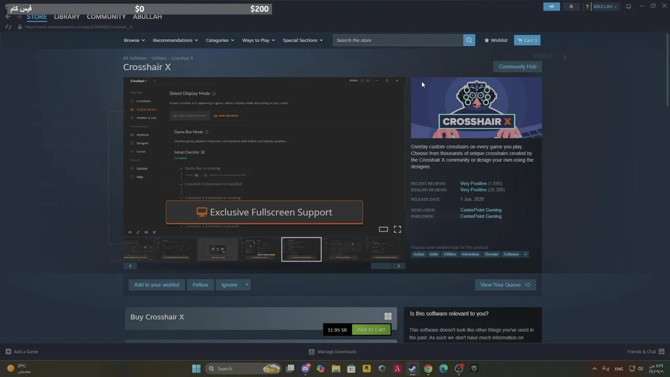Expand the Browse store menu
This screenshot has height=377, width=670.
133,40
